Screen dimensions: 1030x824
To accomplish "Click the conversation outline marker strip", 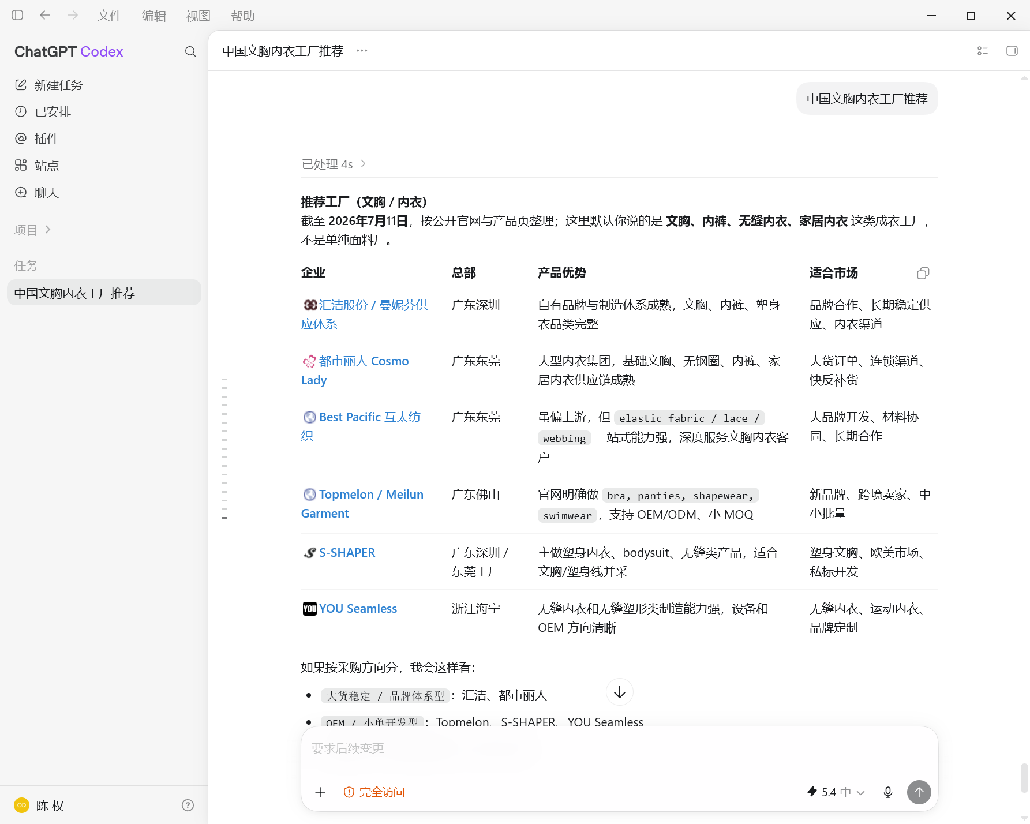I will coord(224,448).
